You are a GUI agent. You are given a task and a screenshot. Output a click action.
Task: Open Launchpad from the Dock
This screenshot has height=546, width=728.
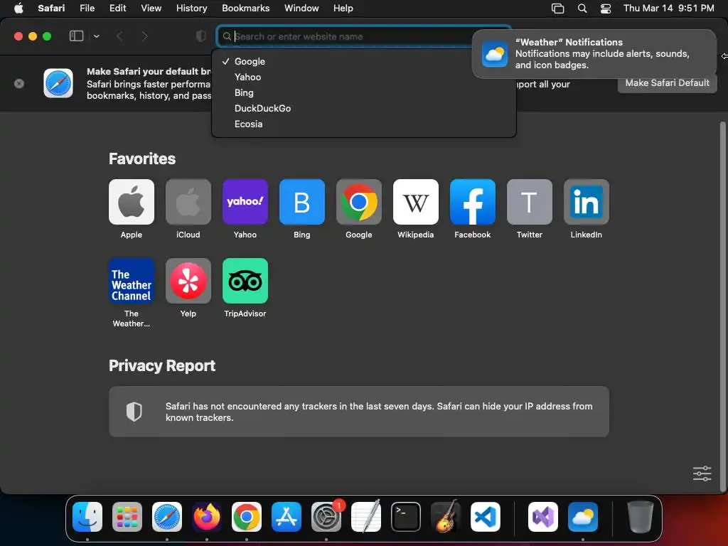coord(127,517)
